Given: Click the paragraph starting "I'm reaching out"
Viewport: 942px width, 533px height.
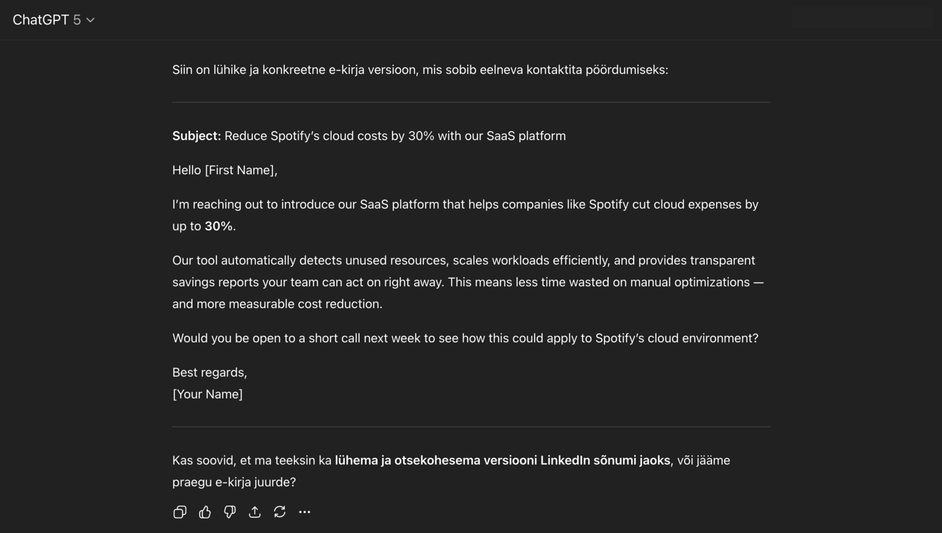Looking at the screenshot, I should [465, 205].
